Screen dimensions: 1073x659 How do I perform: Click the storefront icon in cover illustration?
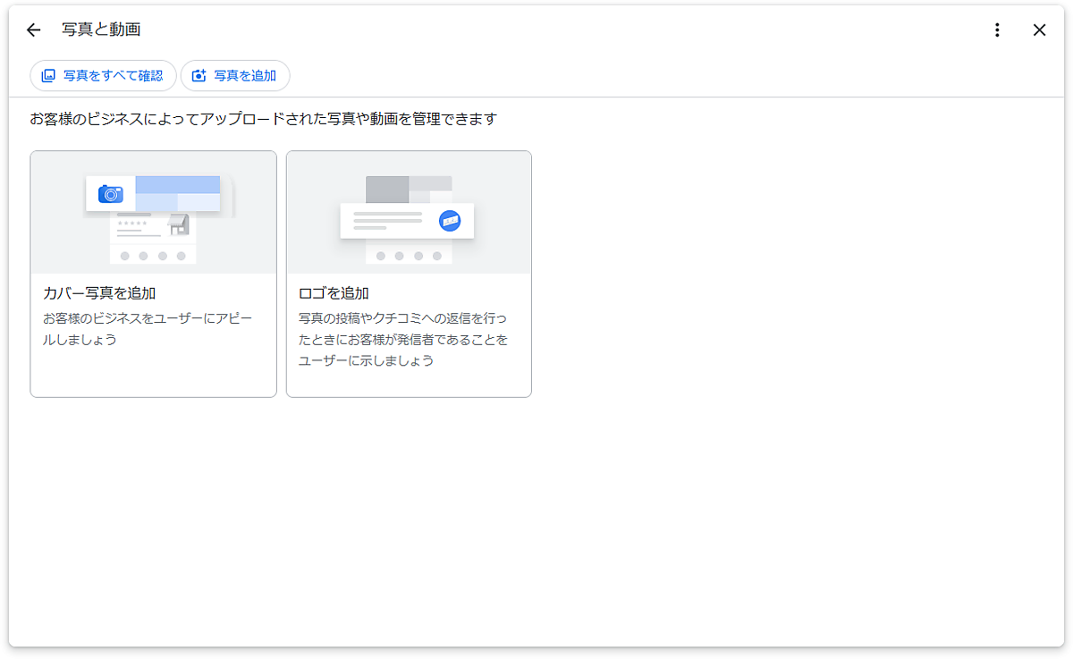(x=179, y=224)
